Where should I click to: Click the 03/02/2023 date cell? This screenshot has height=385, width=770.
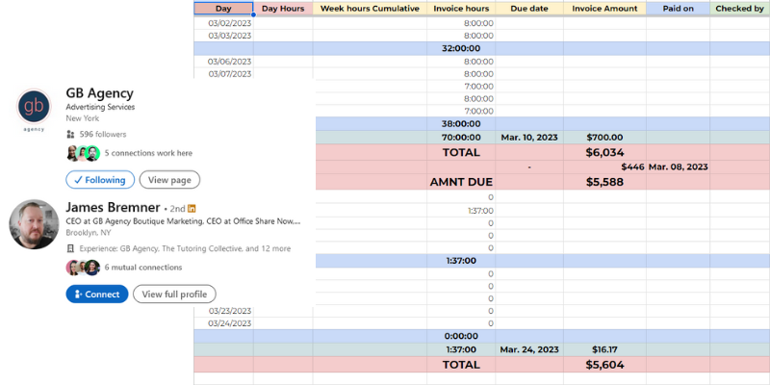pyautogui.click(x=223, y=23)
